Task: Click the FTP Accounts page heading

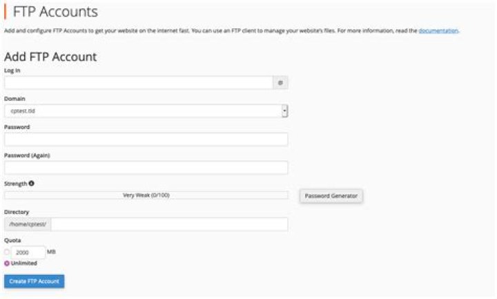Action: coord(55,12)
